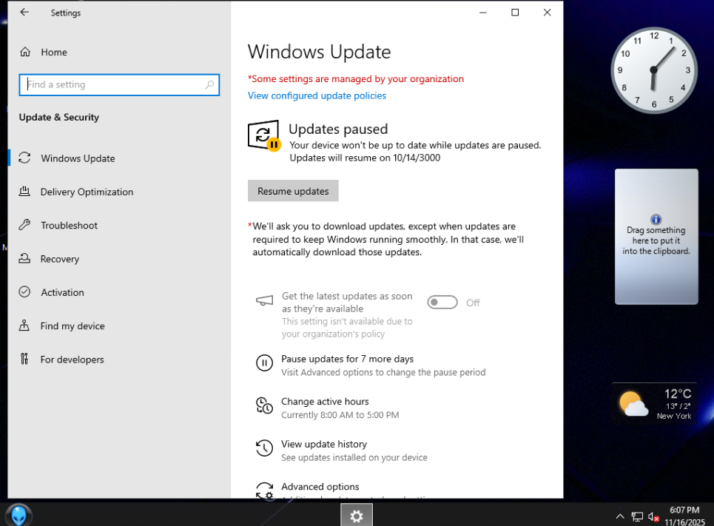Open the Settings gear on the taskbar
The height and width of the screenshot is (526, 714).
coord(357,516)
